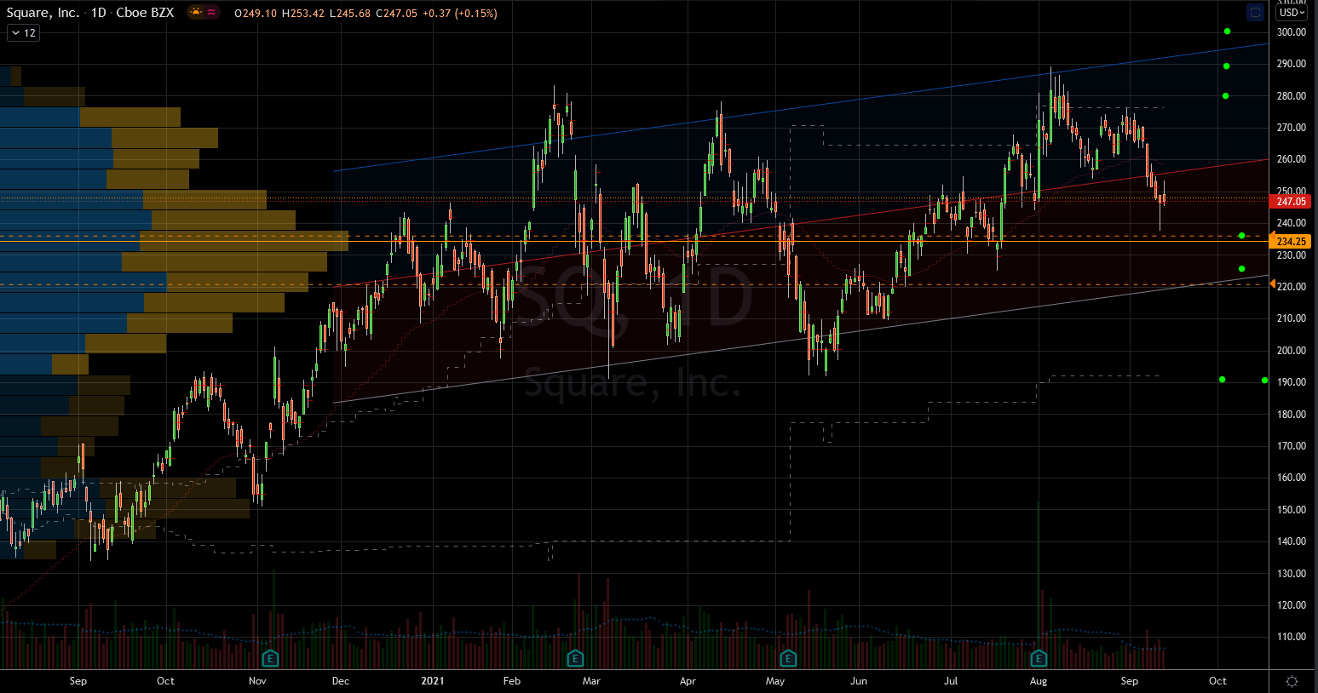Click the green dot at 300 level

pyautogui.click(x=1227, y=31)
